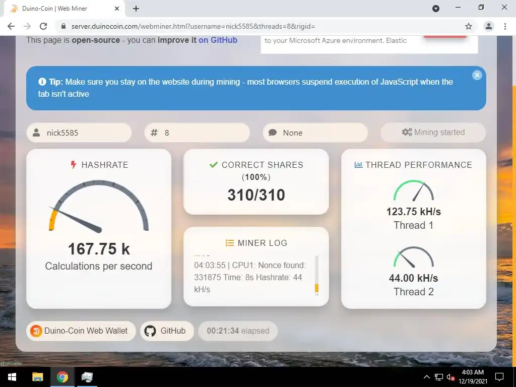Viewport: 516px width, 387px height.
Task: Click the hashrate gauge dial
Action: 99,206
